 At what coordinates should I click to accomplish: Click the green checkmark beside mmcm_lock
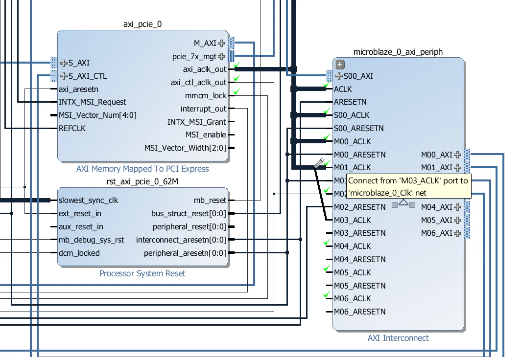point(236,91)
